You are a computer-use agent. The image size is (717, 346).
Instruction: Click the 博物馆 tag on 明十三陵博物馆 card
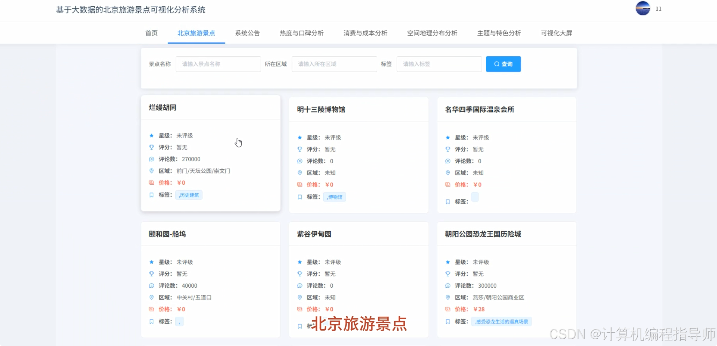[x=334, y=197]
